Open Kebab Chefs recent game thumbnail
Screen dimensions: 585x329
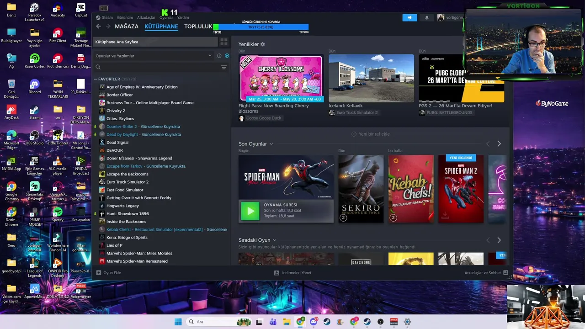click(411, 189)
